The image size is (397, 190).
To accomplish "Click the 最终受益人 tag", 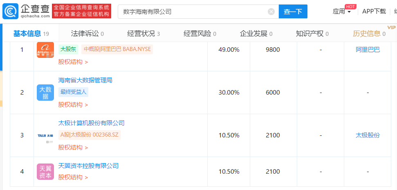I will coord(73,92).
